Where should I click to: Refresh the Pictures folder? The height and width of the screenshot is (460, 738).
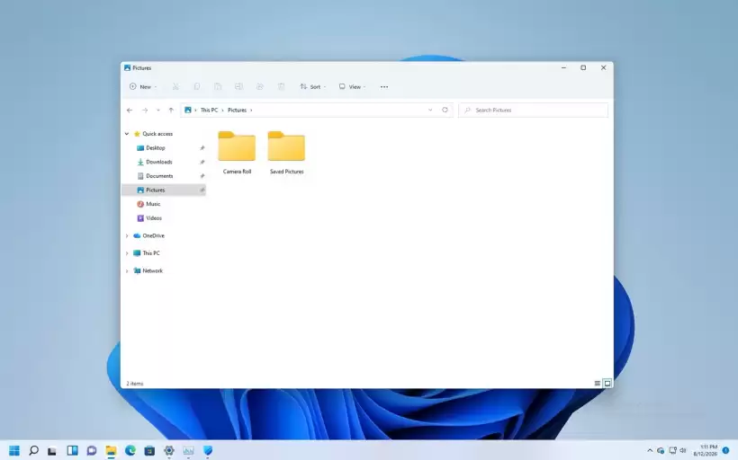point(445,110)
